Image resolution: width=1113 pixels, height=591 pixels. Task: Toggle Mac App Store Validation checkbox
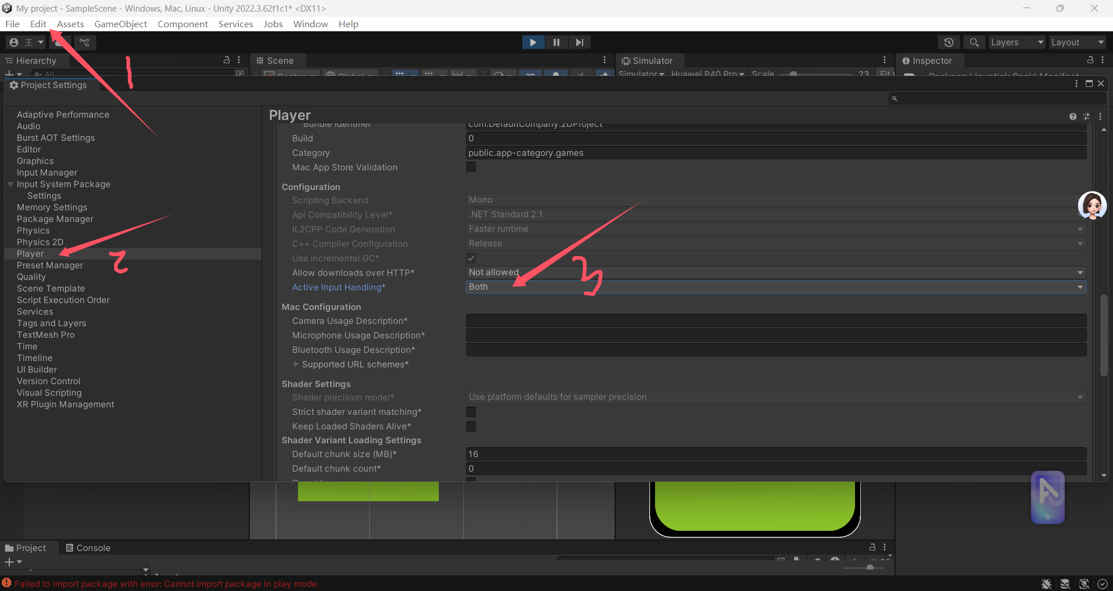471,167
